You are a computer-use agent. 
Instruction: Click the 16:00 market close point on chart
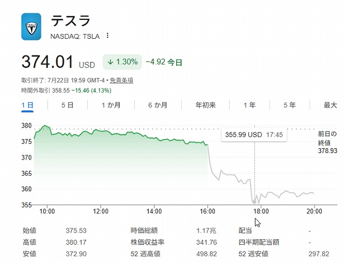point(208,144)
